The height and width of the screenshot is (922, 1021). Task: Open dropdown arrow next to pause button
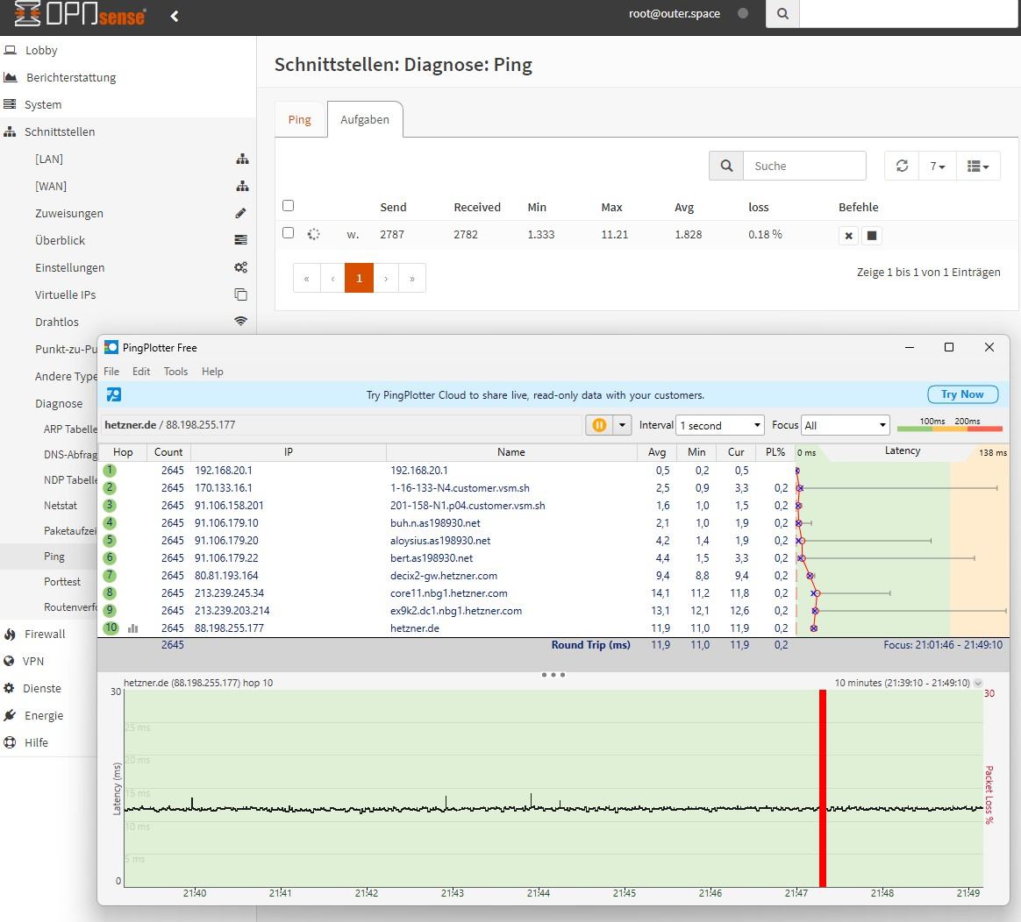click(623, 425)
